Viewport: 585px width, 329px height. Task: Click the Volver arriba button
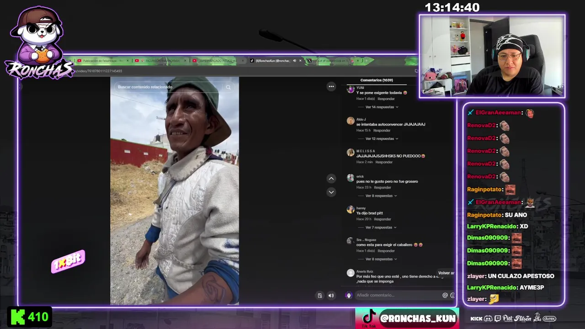tap(446, 273)
